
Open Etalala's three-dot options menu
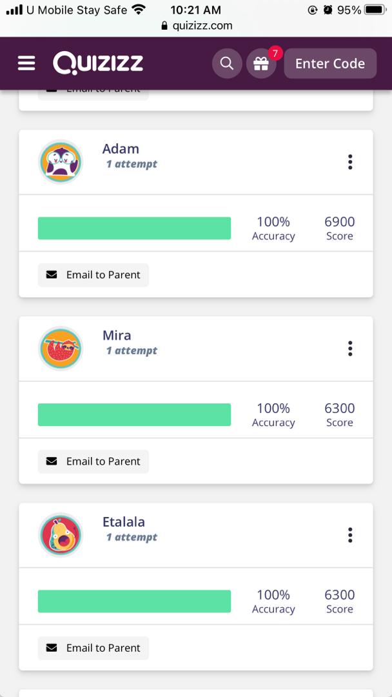(x=350, y=535)
